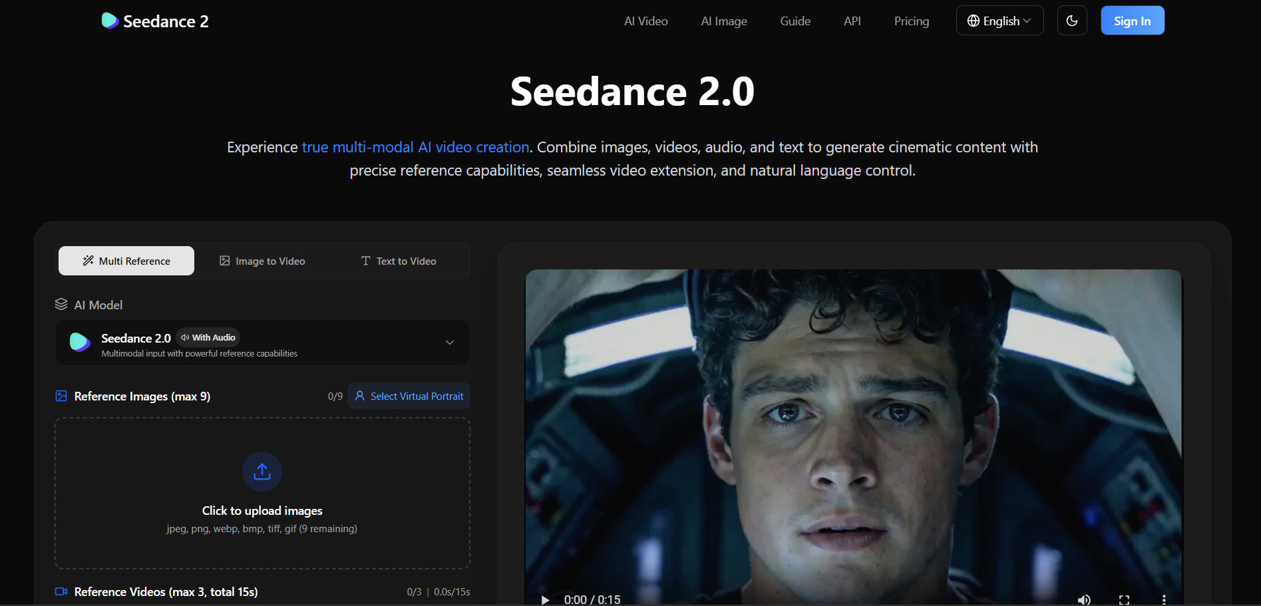Expand the Seedance 2.0 model selector
Image resolution: width=1261 pixels, height=606 pixels.
click(x=262, y=343)
